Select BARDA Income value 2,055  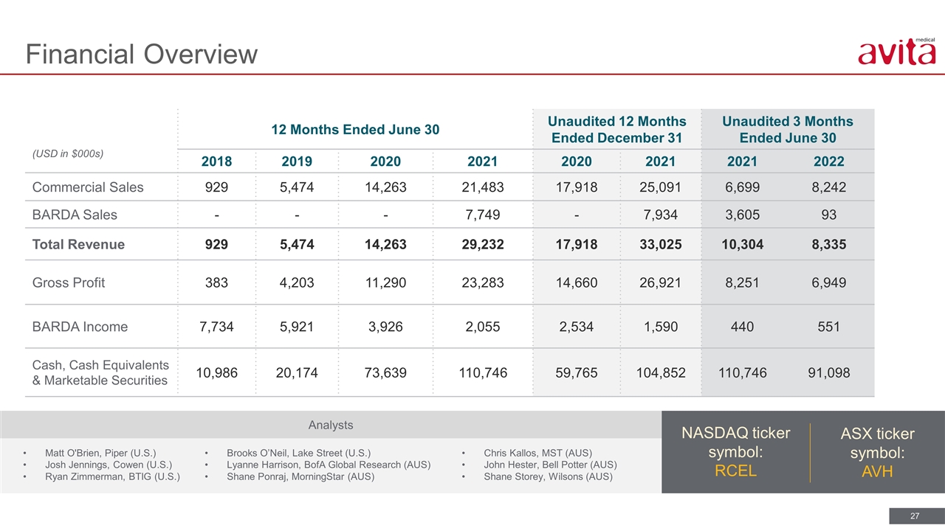point(483,327)
